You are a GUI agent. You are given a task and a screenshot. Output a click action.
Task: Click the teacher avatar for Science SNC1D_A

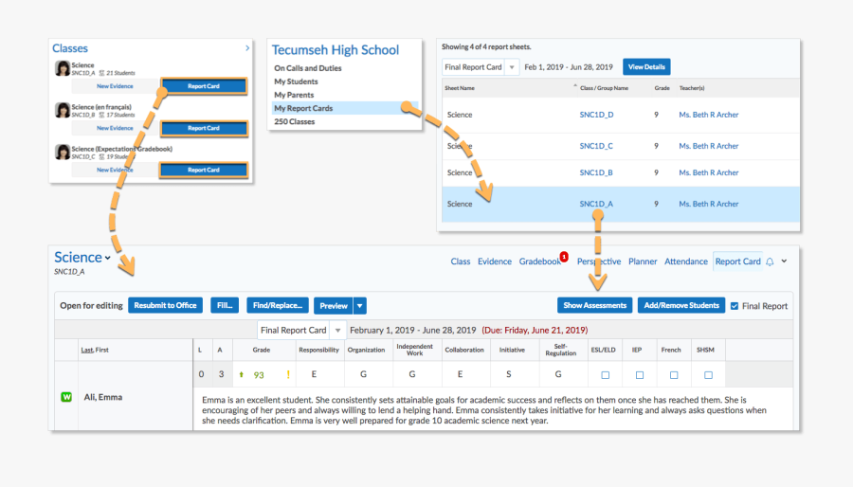point(63,68)
